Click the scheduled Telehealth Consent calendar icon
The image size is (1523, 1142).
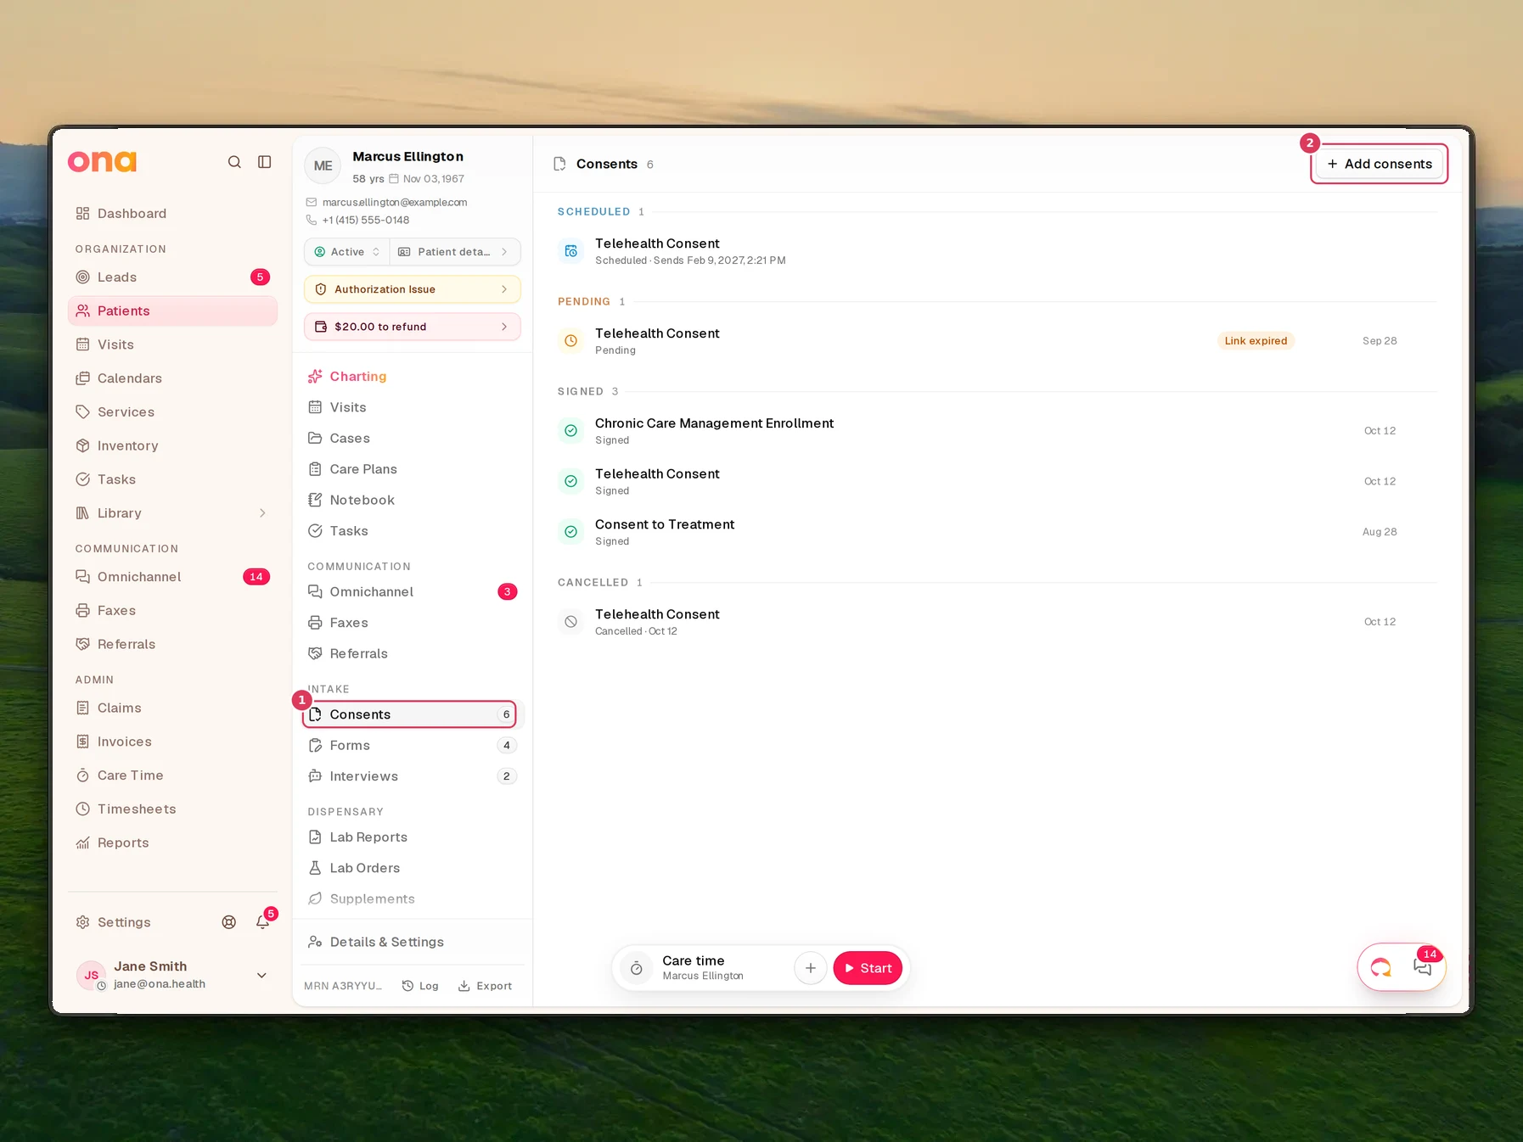click(x=571, y=251)
